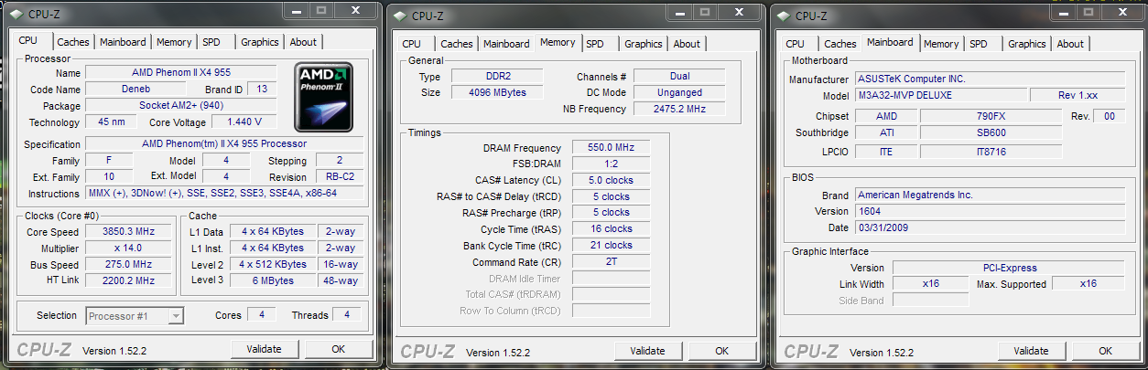Image resolution: width=1148 pixels, height=370 pixels.
Task: Click OK in the Mainboard window
Action: (1106, 351)
